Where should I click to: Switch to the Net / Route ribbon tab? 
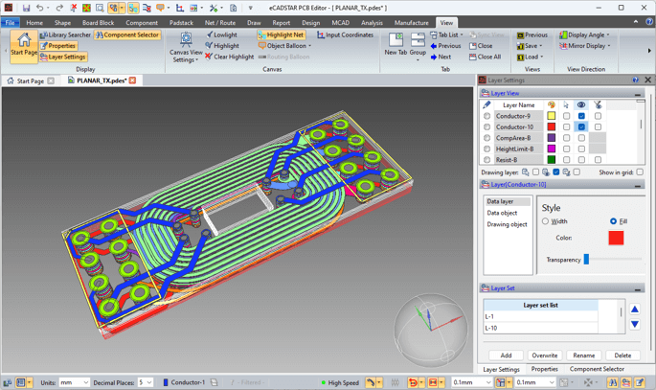220,22
